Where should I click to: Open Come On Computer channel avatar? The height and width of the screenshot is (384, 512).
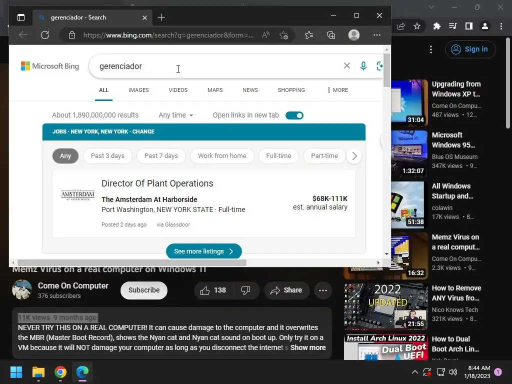click(22, 289)
